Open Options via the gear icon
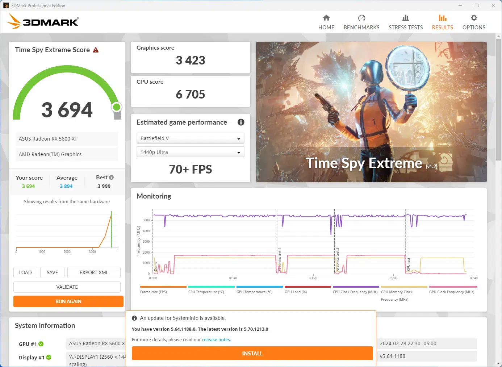502x367 pixels. 473,18
